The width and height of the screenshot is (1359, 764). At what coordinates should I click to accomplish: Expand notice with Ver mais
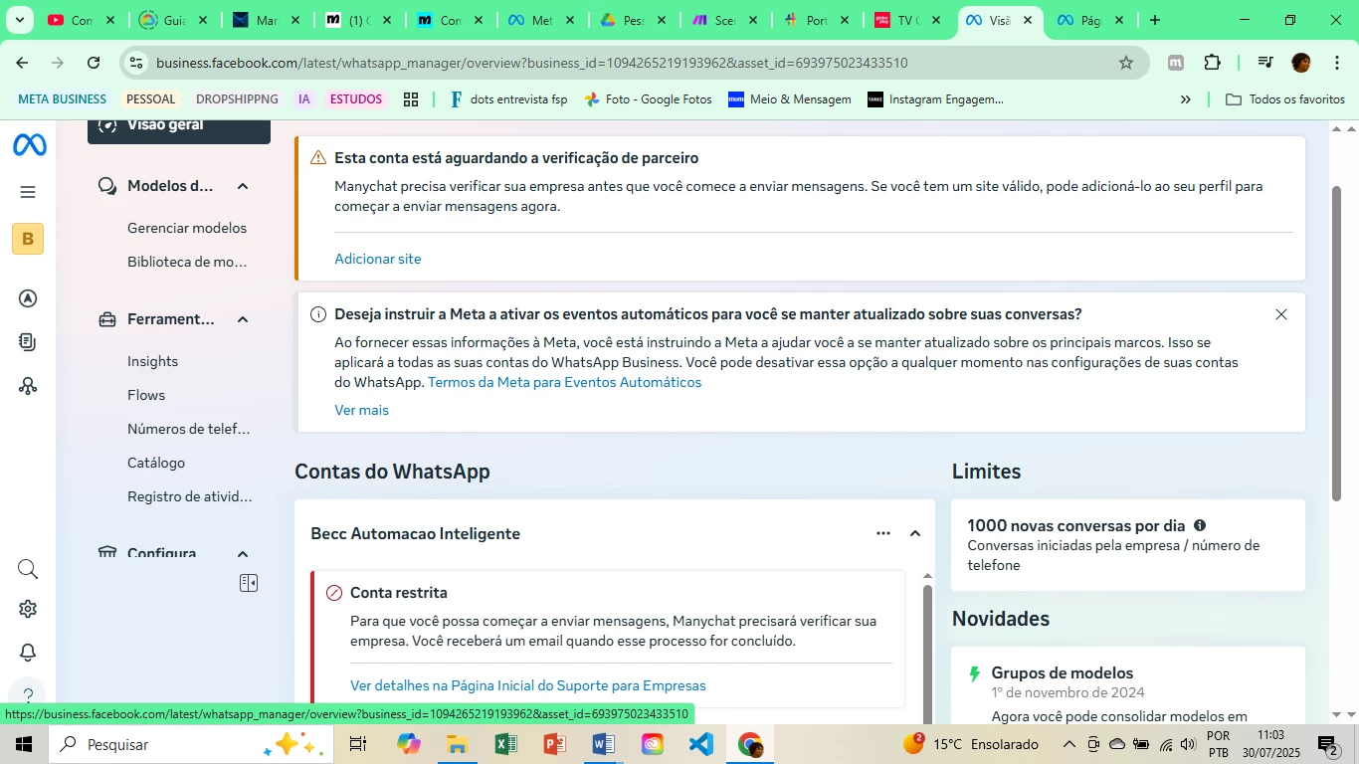(361, 410)
